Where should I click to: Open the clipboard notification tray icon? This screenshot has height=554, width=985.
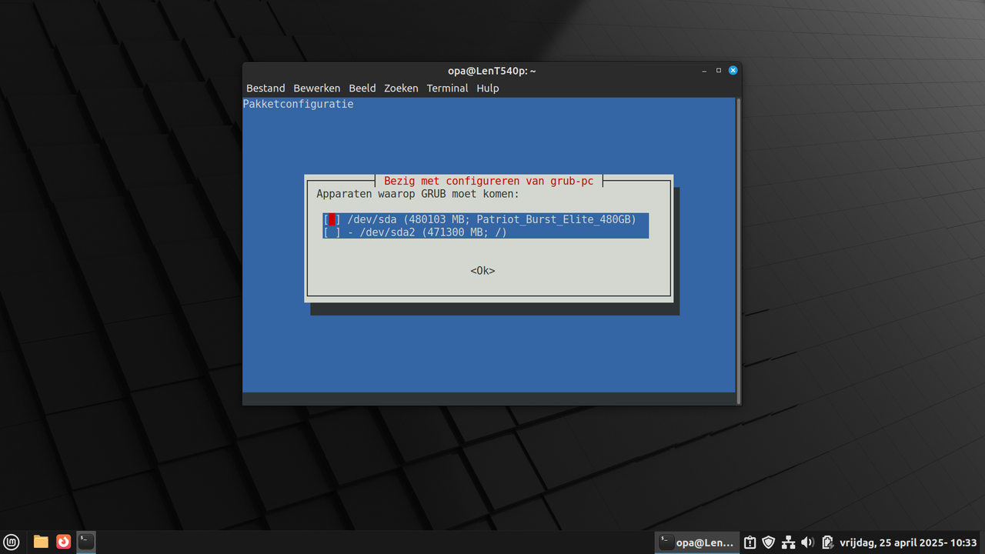[750, 542]
